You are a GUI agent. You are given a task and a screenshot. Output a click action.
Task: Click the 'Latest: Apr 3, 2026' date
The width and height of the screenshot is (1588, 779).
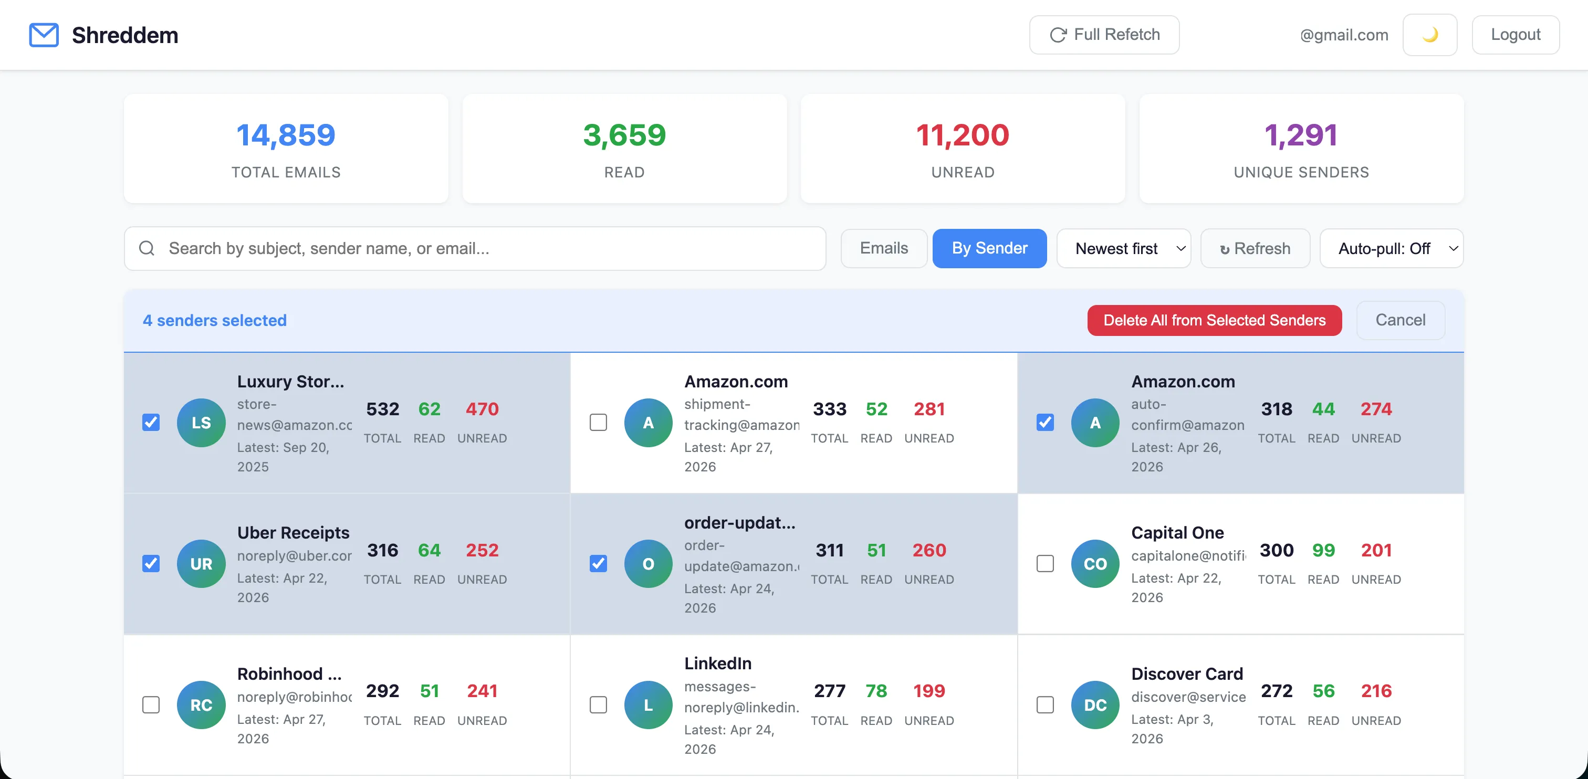tap(1173, 729)
